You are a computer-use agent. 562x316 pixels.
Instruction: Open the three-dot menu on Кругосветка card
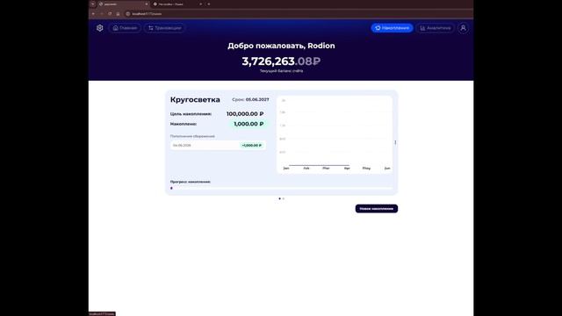pos(395,142)
